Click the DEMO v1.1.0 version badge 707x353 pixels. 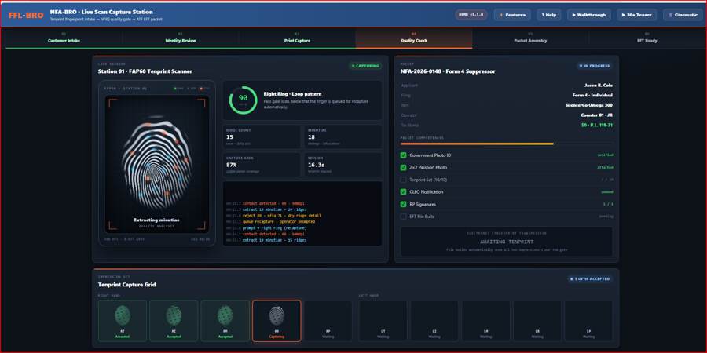[471, 15]
